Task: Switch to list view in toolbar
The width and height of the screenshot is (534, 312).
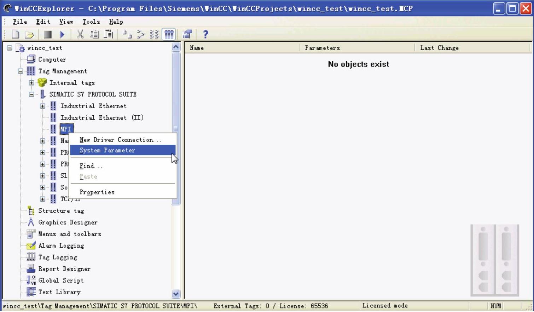Action: [x=155, y=34]
